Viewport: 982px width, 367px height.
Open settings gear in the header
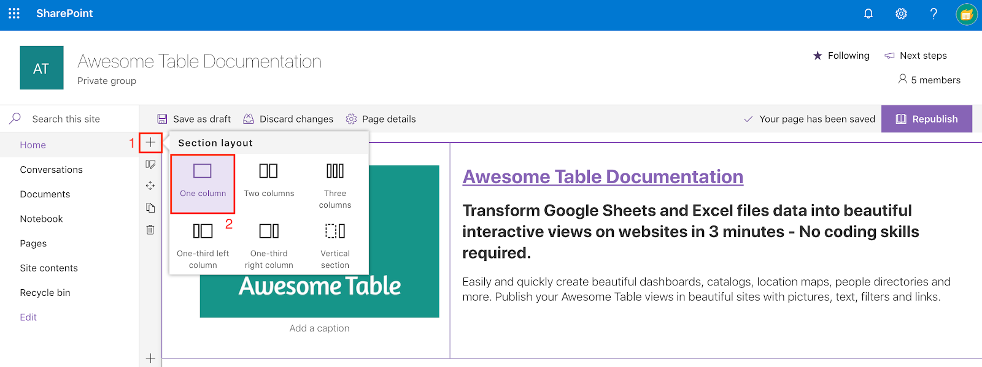tap(901, 13)
